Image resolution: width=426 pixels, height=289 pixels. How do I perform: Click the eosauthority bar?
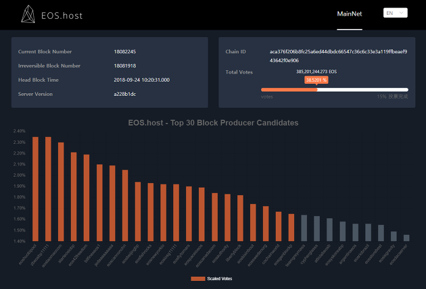[227, 217]
